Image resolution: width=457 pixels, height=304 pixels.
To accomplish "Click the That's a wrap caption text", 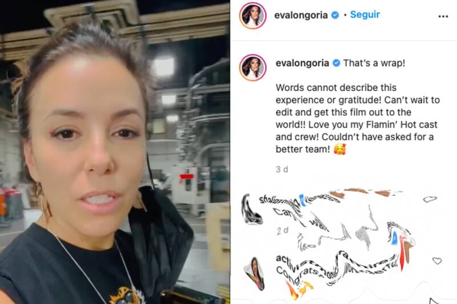I will 374,63.
